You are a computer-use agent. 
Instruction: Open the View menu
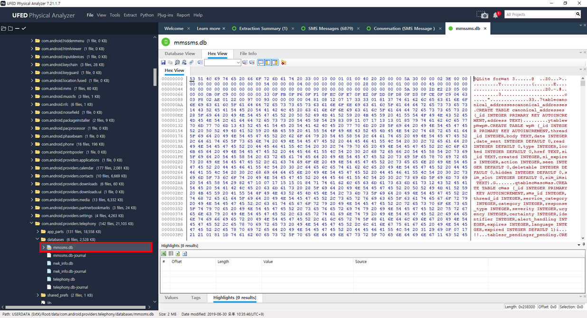click(102, 15)
